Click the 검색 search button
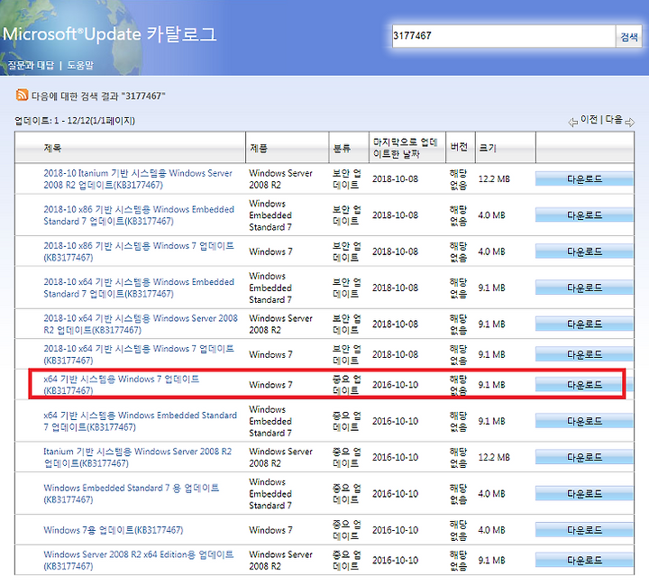The height and width of the screenshot is (585, 649). (x=629, y=36)
